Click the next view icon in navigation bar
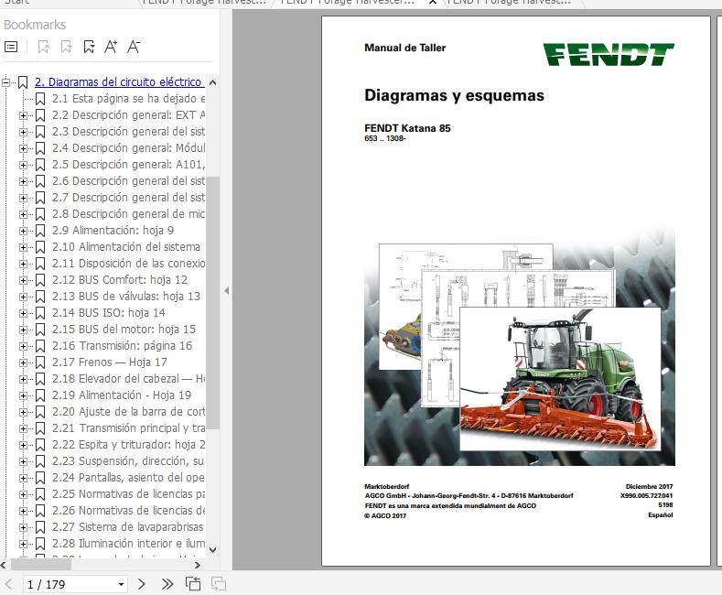 click(x=219, y=584)
